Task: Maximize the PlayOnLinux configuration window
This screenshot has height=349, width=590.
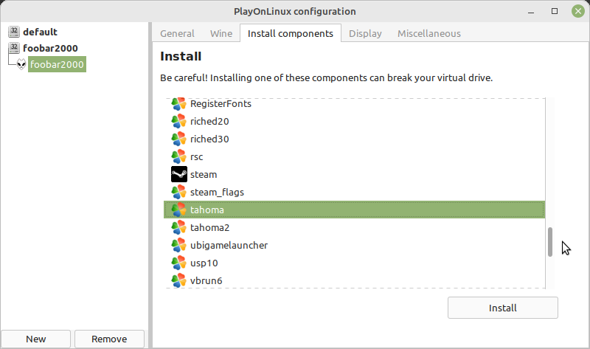Action: (555, 11)
